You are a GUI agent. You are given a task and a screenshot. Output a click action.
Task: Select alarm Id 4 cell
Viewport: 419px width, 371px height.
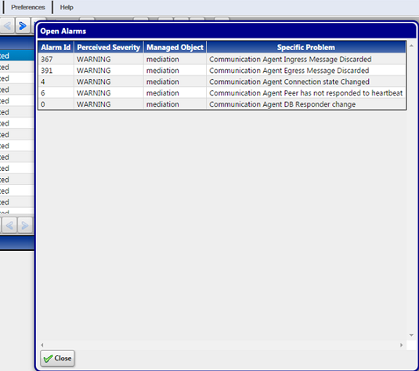coord(56,82)
